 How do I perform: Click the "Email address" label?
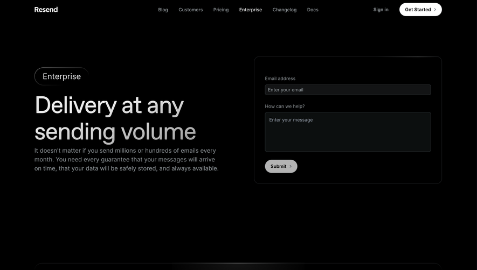tap(280, 79)
